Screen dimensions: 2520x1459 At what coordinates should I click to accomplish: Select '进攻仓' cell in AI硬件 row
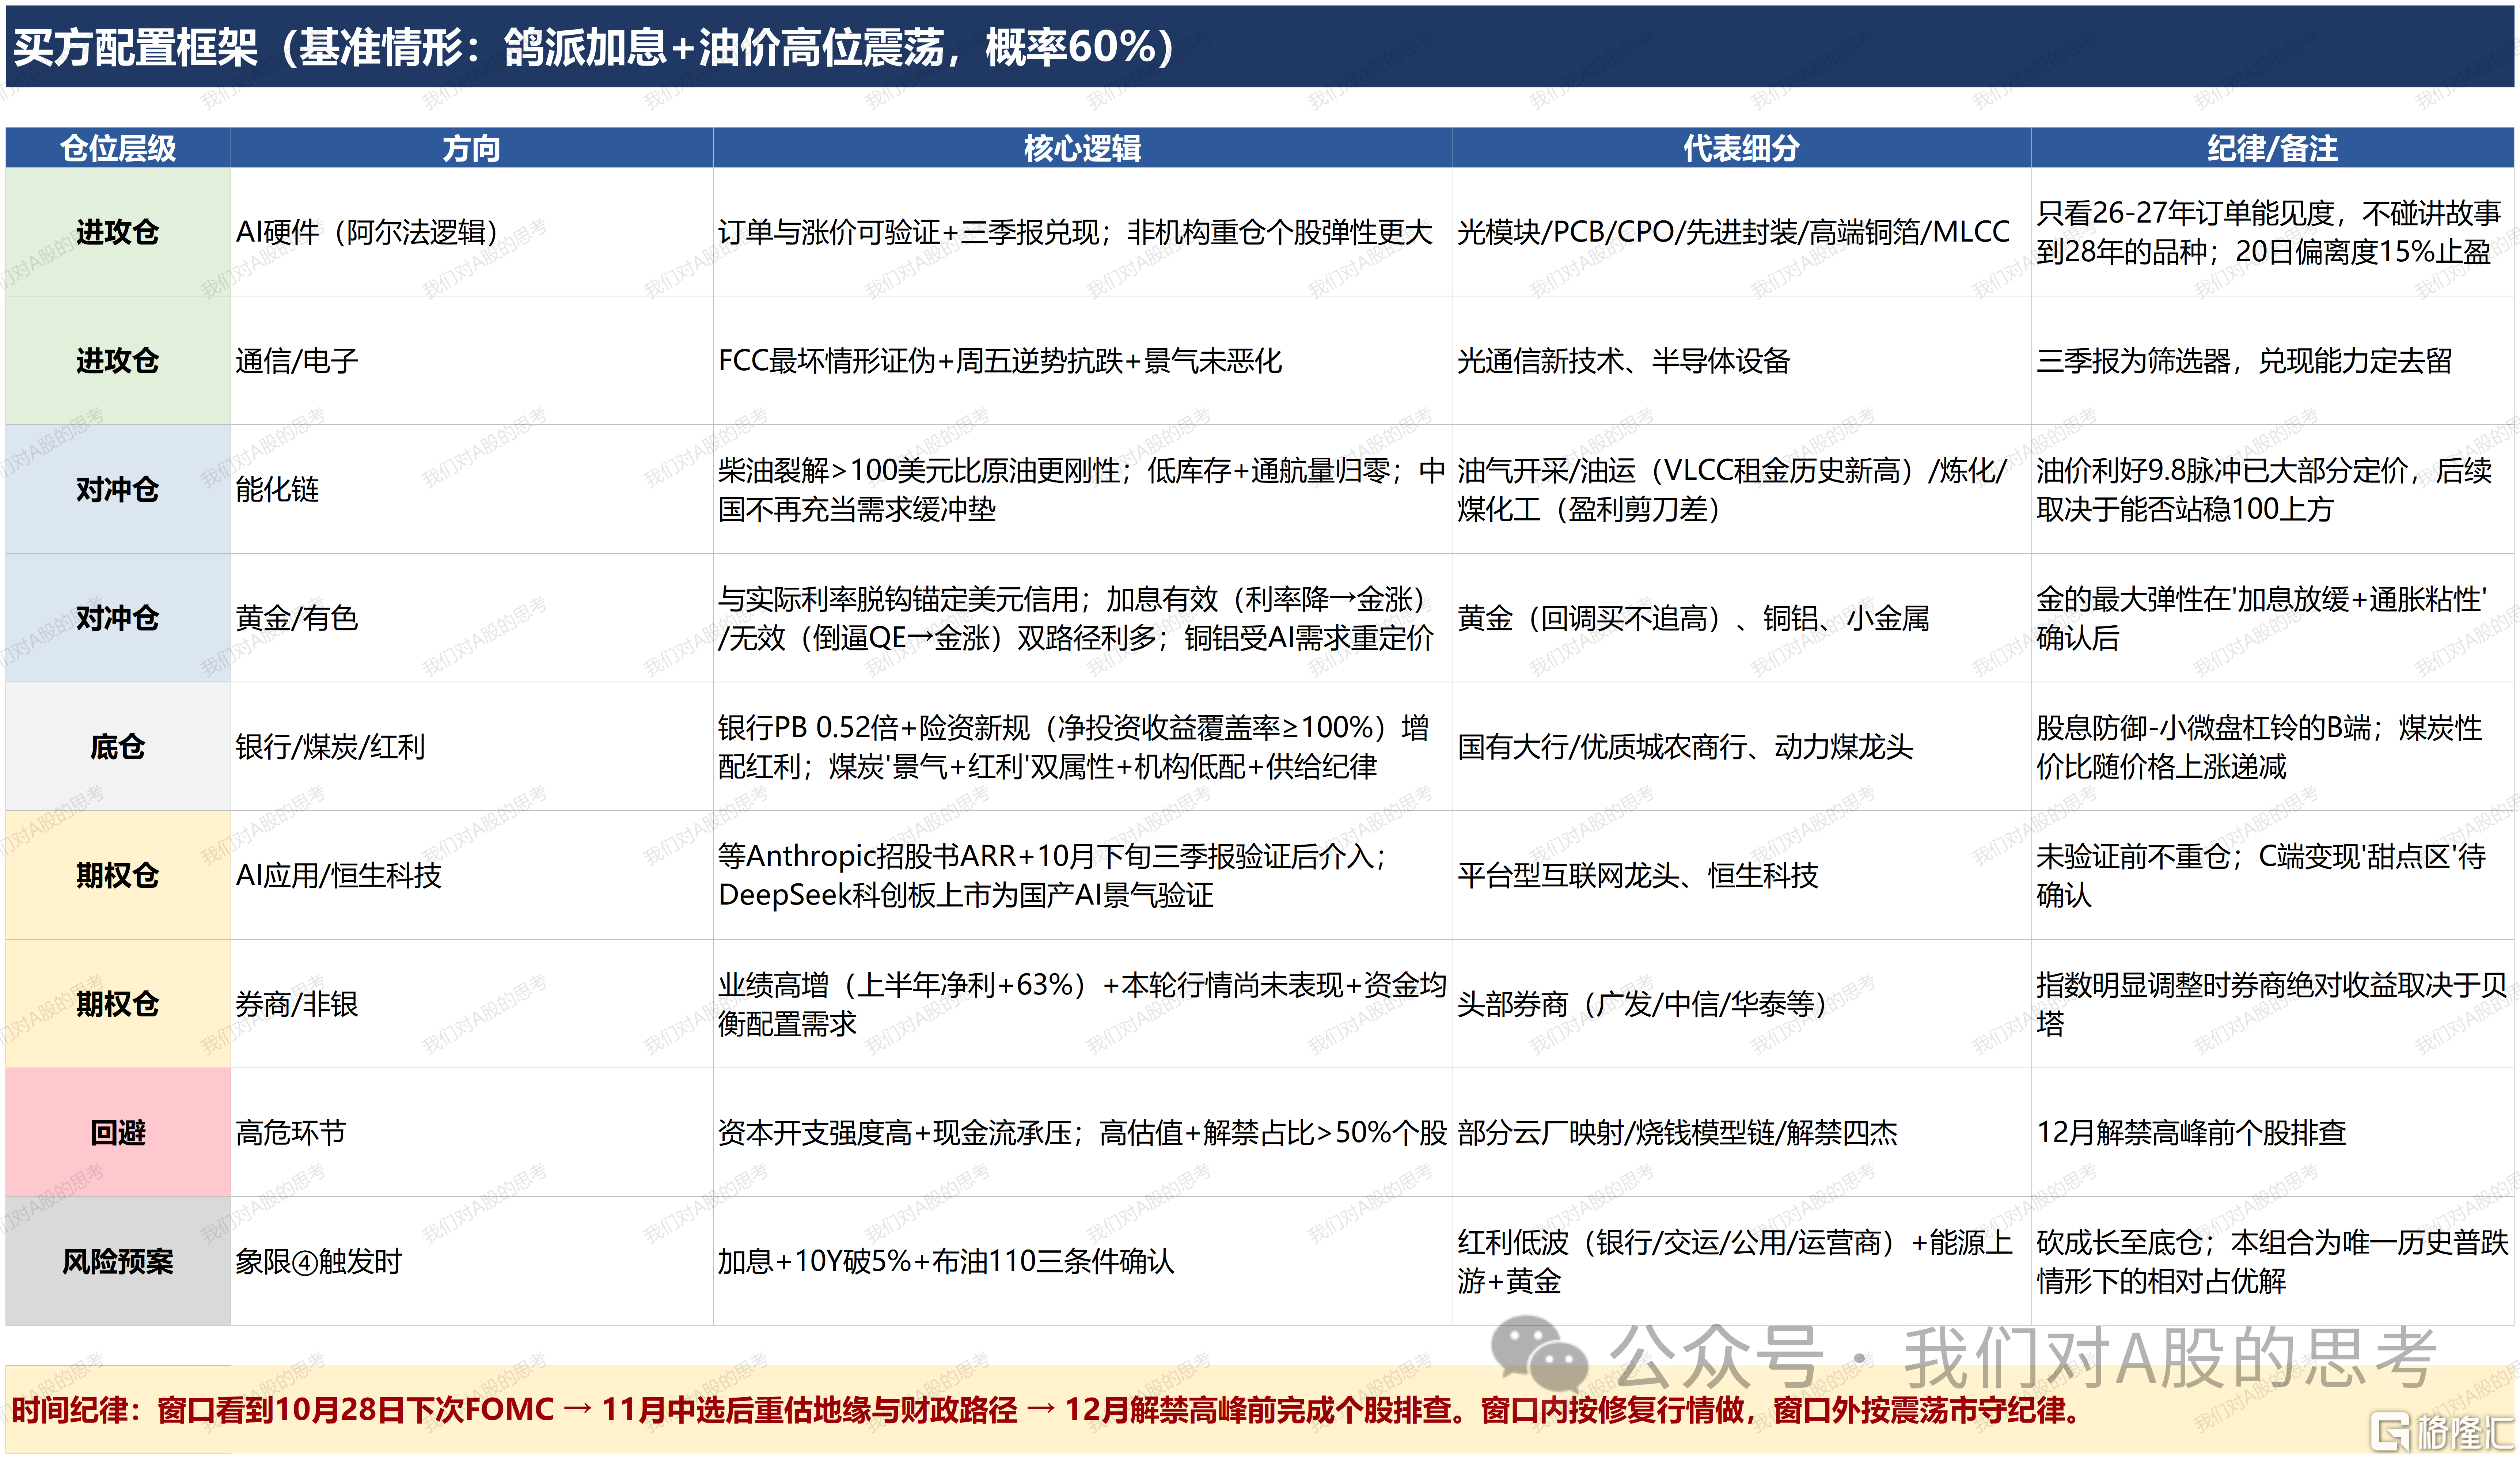(118, 232)
